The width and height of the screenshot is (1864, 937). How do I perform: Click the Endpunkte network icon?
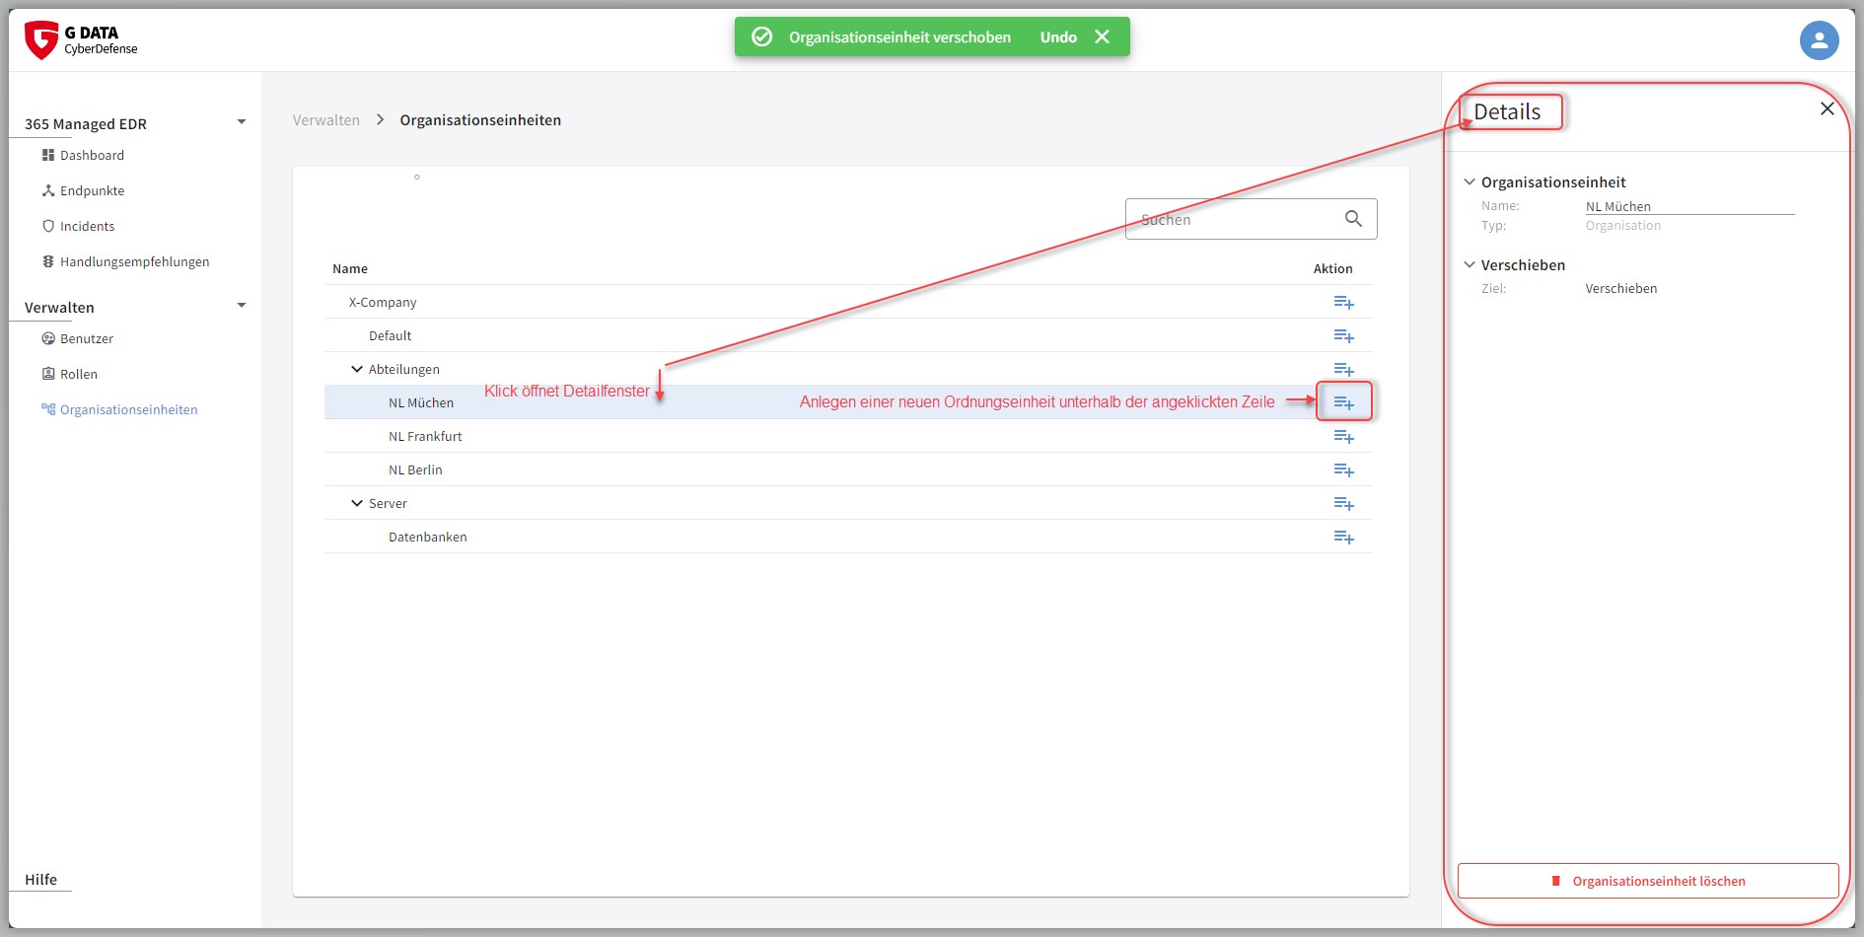[x=47, y=190]
